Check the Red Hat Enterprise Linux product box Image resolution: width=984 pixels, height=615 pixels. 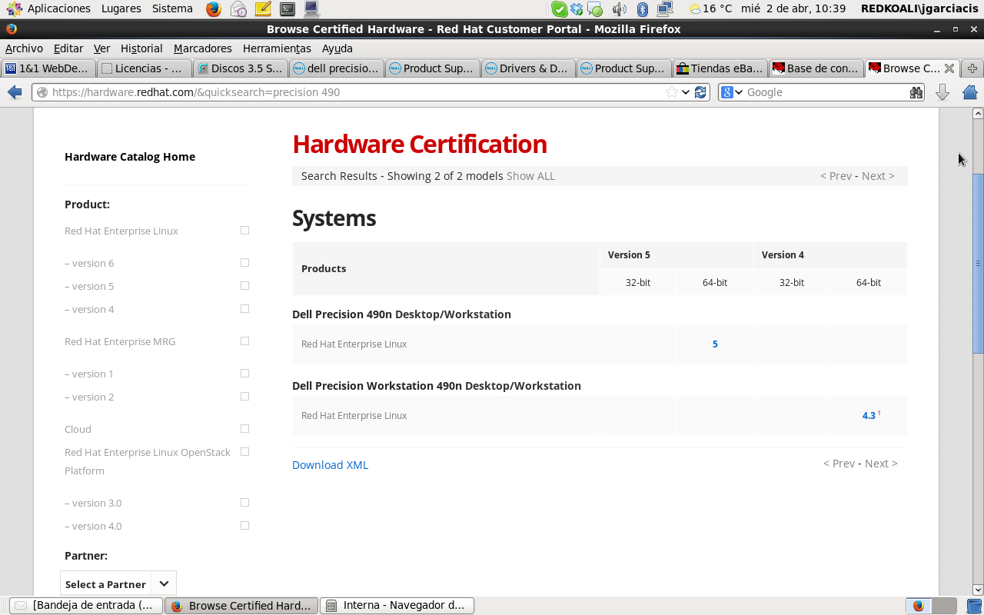(244, 231)
